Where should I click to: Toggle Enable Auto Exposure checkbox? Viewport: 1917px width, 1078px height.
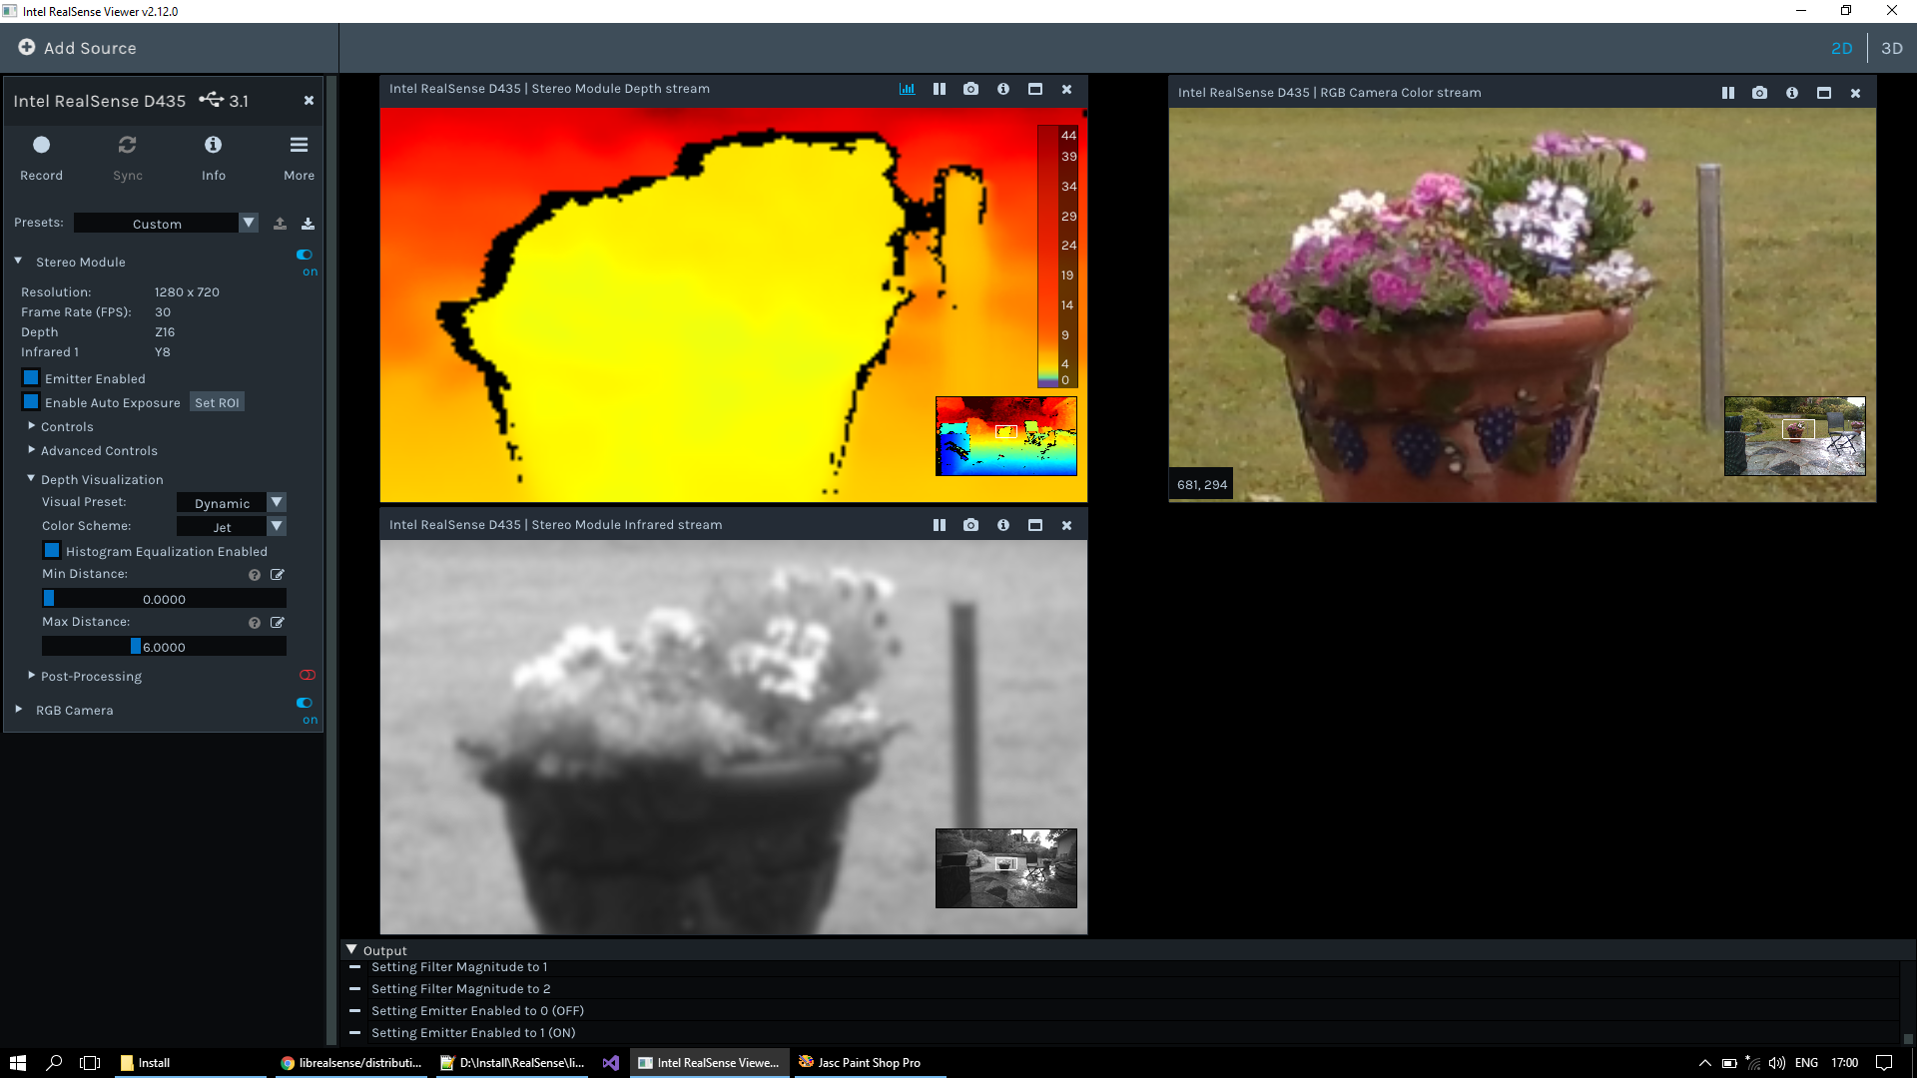pyautogui.click(x=31, y=402)
